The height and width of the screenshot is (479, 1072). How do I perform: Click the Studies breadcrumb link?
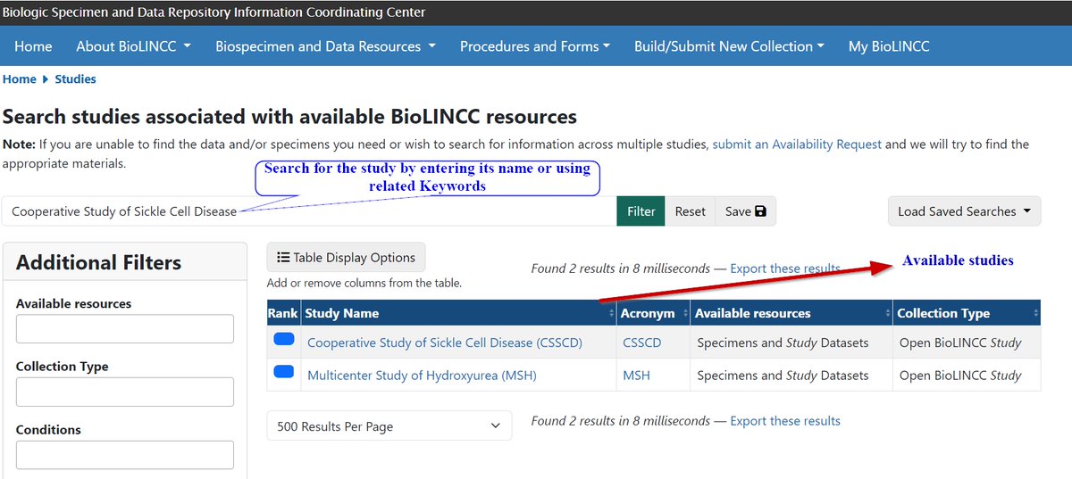[x=75, y=78]
